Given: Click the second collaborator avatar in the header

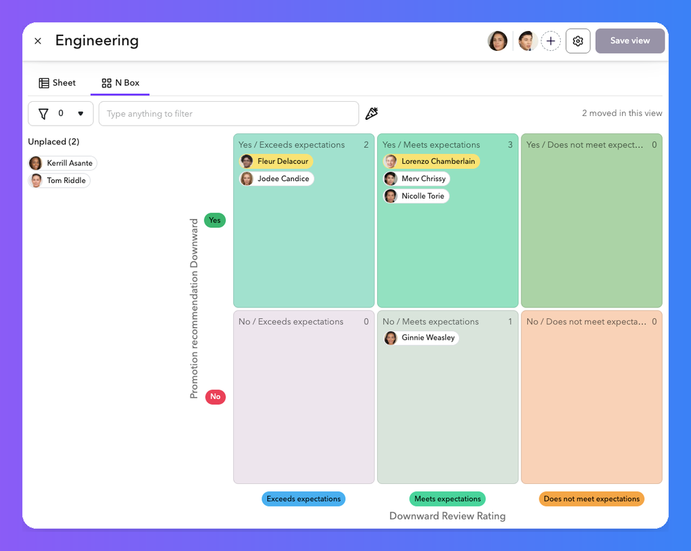Looking at the screenshot, I should click(x=527, y=41).
